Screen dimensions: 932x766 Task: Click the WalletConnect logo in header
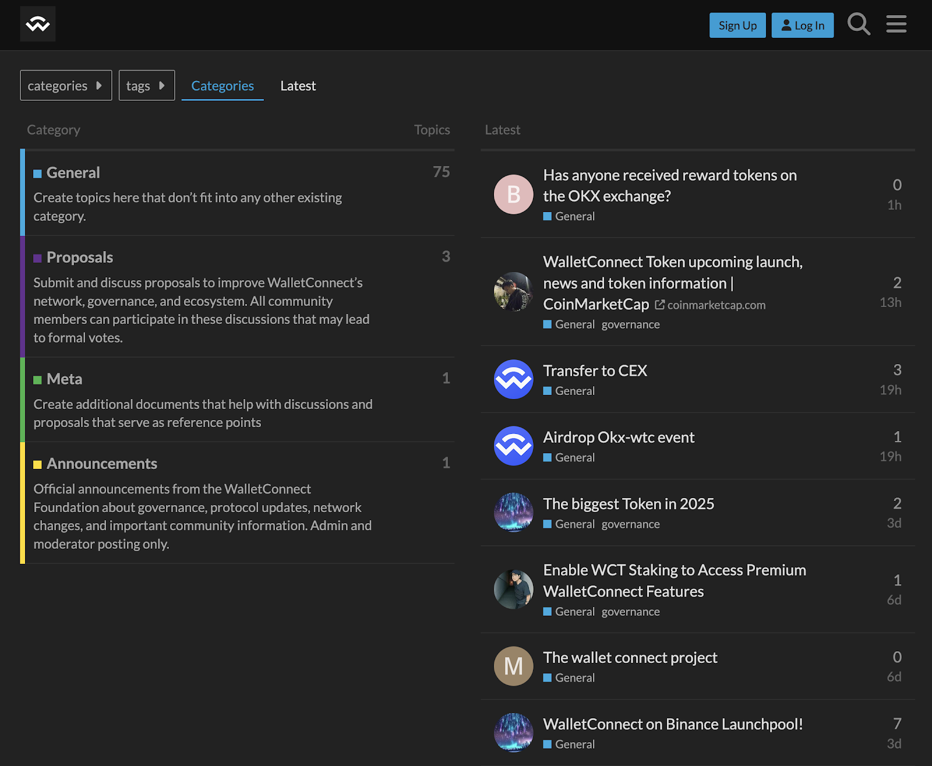click(x=38, y=24)
